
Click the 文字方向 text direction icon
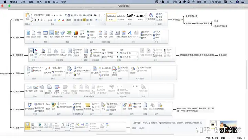pos(43,51)
